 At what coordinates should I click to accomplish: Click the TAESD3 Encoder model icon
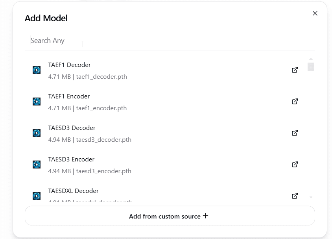point(37,164)
